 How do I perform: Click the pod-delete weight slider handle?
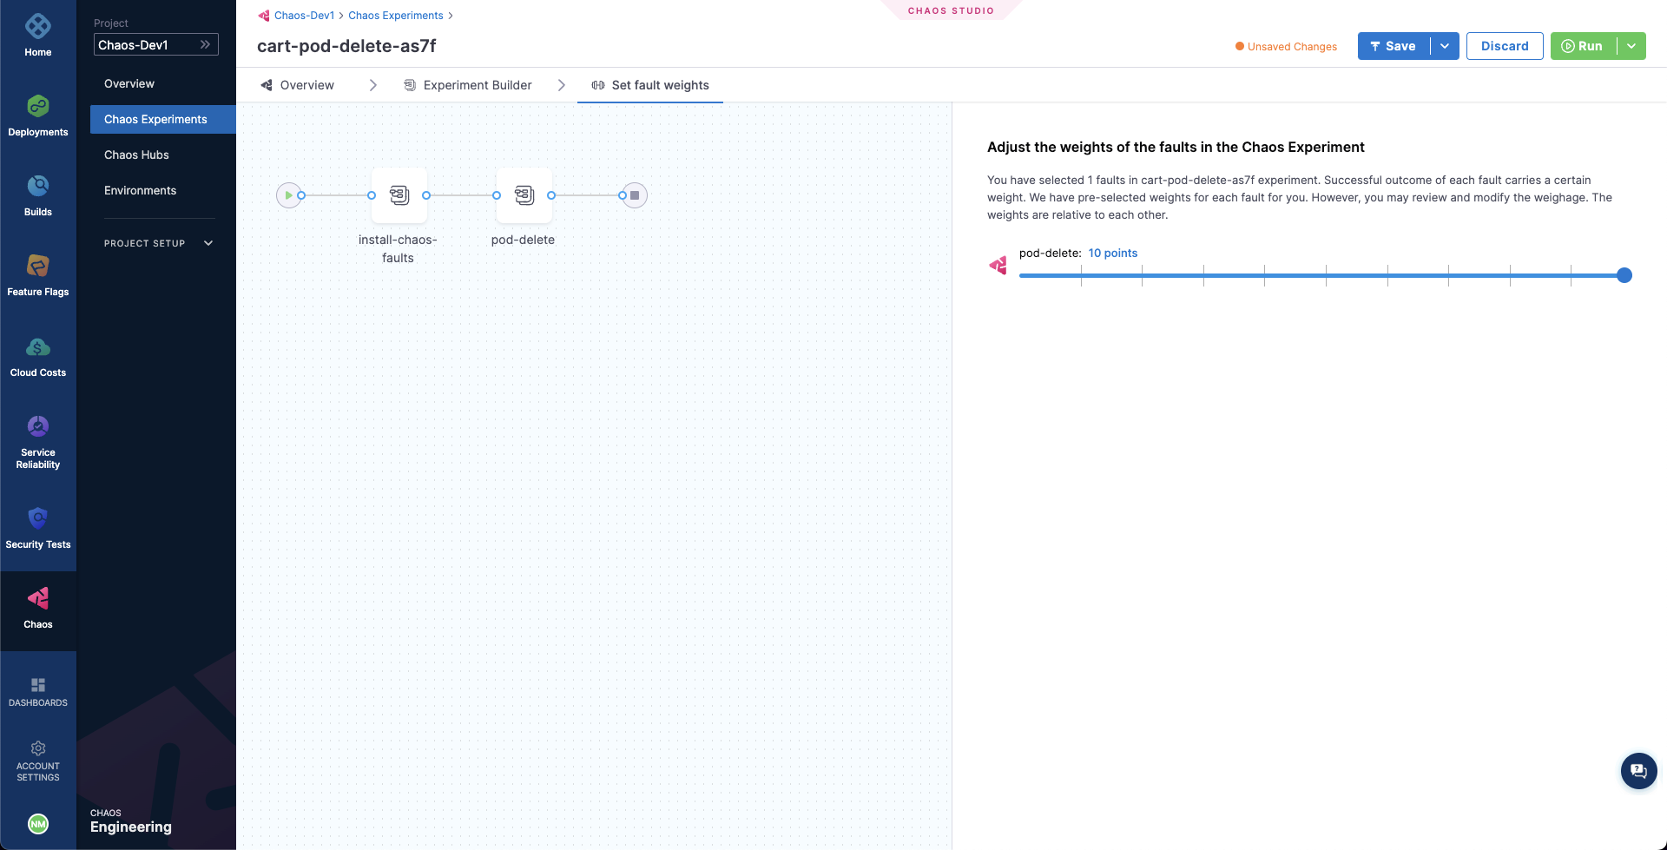(1624, 275)
